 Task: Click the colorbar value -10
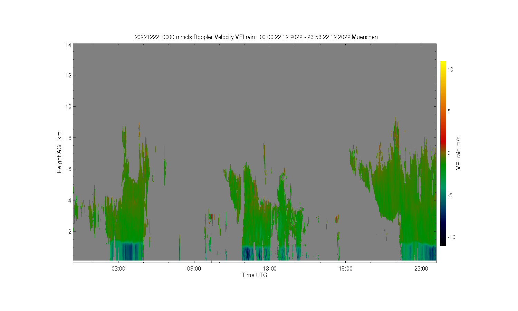(451, 237)
